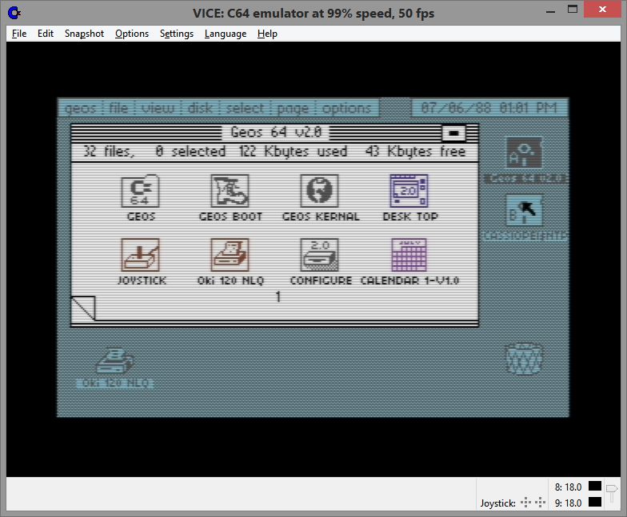Open the VICE File menu
Screen dimensions: 627x517
click(x=19, y=34)
